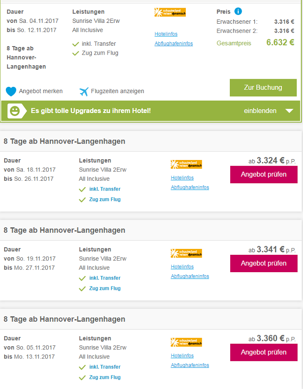Open Hotelinfos for 19.11.2017 offer
This screenshot has height=389, width=303.
pos(182,267)
